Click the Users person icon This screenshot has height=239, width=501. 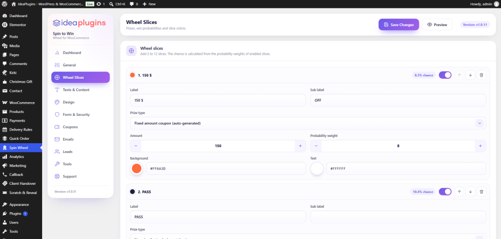point(5,222)
